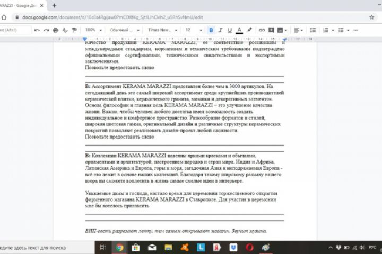Viewport: 382px width, 254px height.
Task: Open Mail app from the taskbar
Action: tap(152, 248)
